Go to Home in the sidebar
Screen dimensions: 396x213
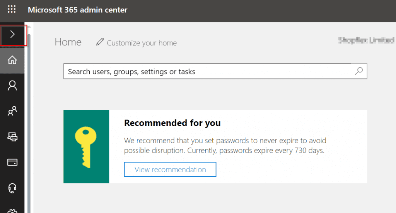[12, 60]
